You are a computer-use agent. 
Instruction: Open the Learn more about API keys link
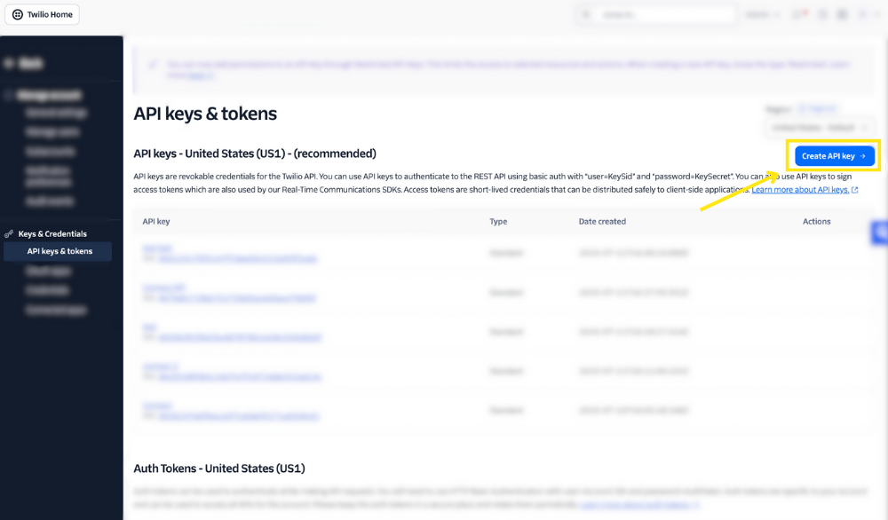[800, 190]
